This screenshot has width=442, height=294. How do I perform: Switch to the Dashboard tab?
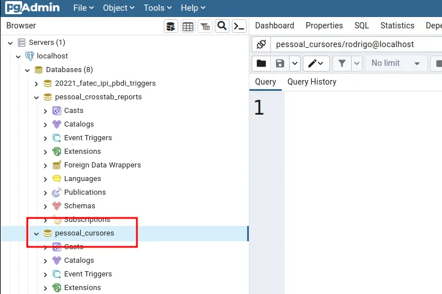274,26
